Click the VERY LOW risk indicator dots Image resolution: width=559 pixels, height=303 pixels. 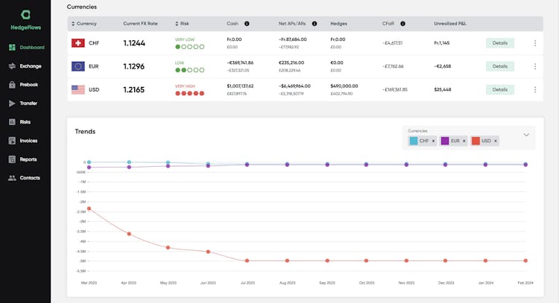189,47
